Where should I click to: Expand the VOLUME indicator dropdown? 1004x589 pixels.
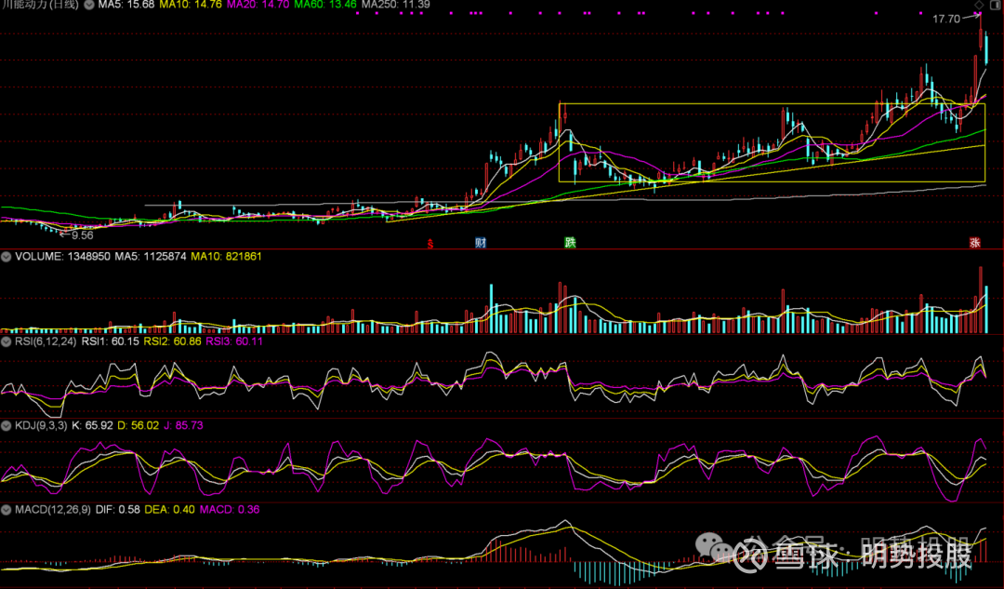point(7,257)
